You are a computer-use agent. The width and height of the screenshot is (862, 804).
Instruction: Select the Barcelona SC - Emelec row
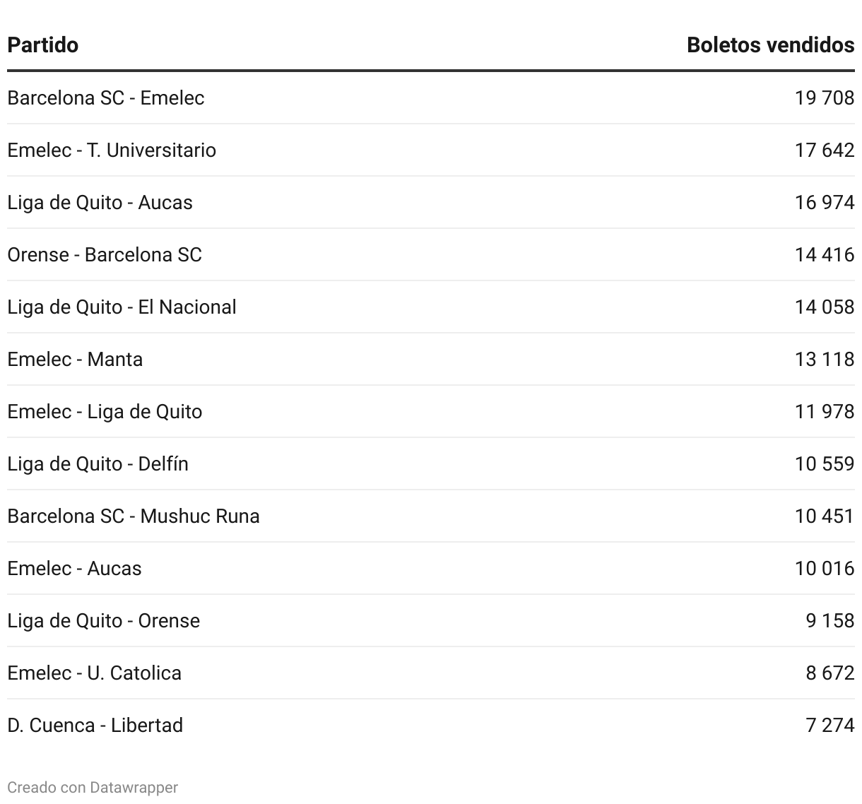coord(431,97)
